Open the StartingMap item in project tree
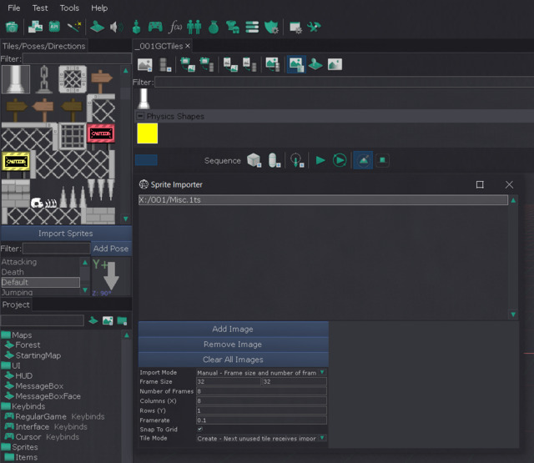Screen dimensions: 534x463 [x=38, y=355]
